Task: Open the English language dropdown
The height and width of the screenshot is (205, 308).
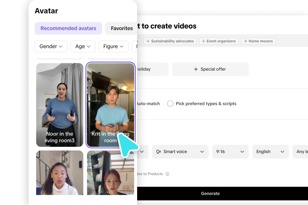Action: click(x=271, y=152)
